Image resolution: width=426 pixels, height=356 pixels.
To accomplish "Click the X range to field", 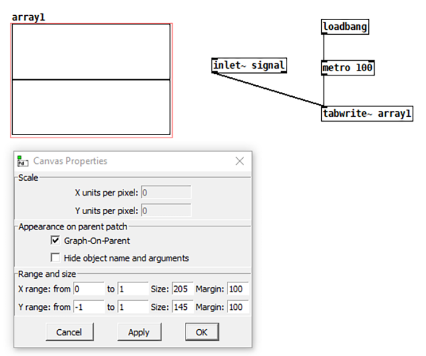I will pyautogui.click(x=133, y=289).
